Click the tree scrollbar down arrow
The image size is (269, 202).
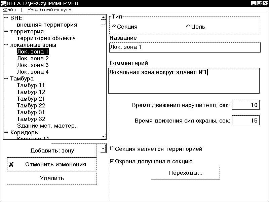pyautogui.click(x=103, y=137)
